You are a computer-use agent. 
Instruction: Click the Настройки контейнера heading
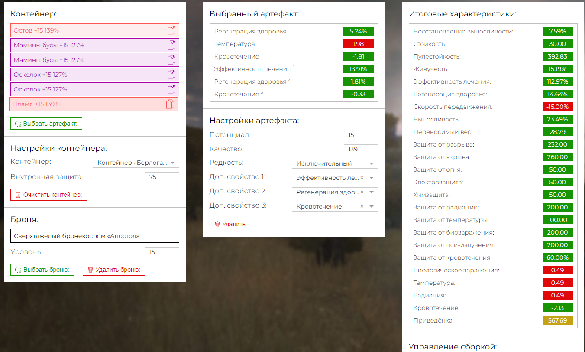coord(58,148)
